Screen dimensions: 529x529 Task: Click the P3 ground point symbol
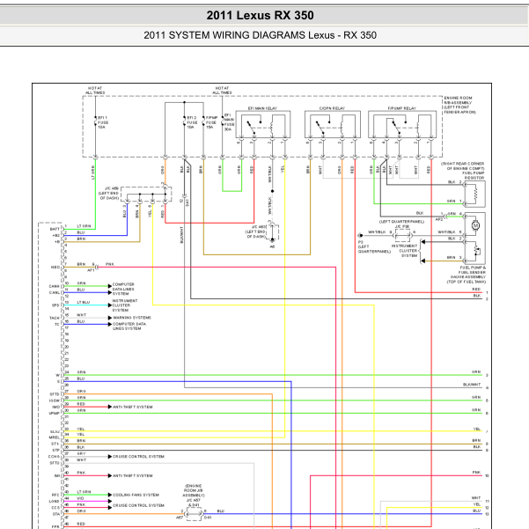point(360,235)
